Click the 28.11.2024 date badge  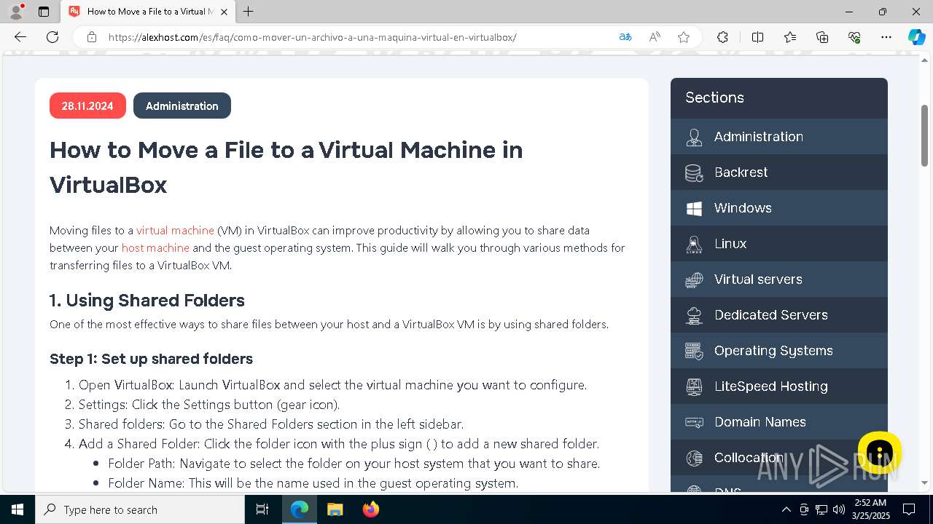(x=87, y=106)
